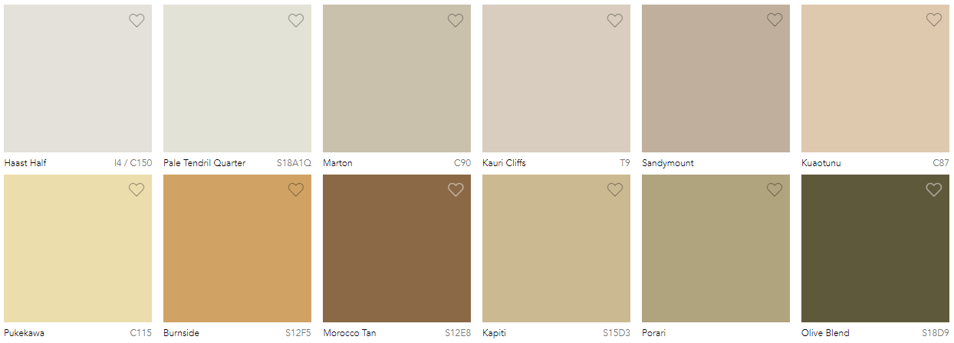This screenshot has height=343, width=954.
Task: Favorite the Haast Half color with heart icon
Action: click(x=137, y=21)
